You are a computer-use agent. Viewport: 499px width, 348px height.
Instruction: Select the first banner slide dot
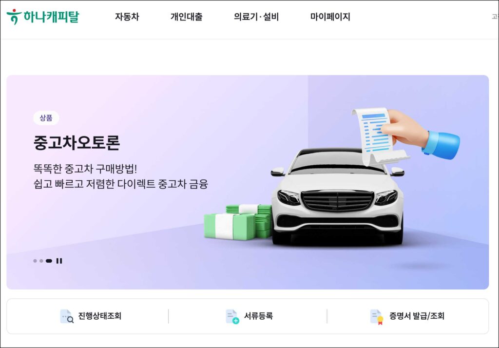coord(35,261)
